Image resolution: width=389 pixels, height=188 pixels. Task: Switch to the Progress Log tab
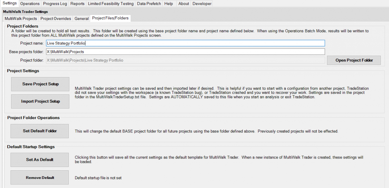(55, 4)
